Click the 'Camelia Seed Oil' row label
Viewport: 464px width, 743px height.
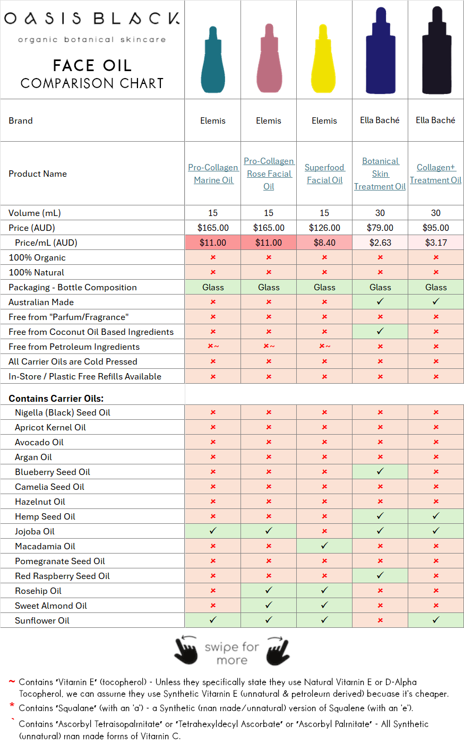49,487
